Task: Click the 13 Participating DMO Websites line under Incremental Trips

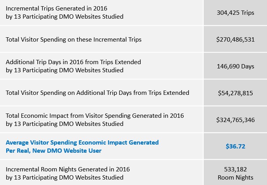Action: (65, 17)
